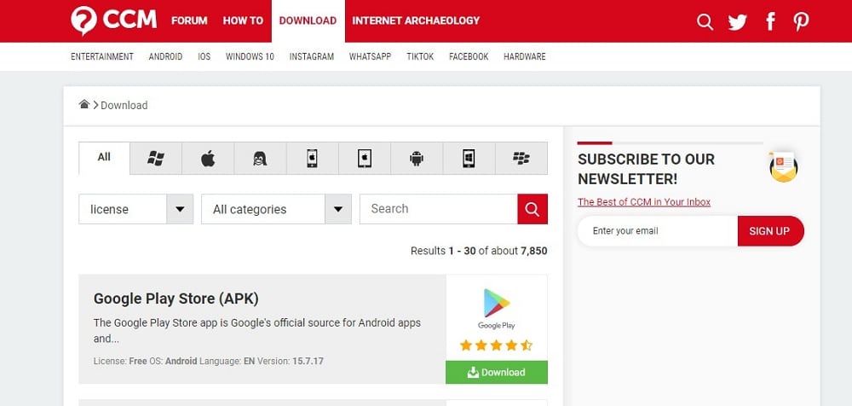Image resolution: width=852 pixels, height=406 pixels.
Task: Click the 'Results 1 - 30 of about 7,850' text
Action: coord(479,251)
